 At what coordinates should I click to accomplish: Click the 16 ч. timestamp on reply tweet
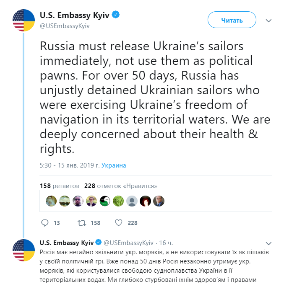tap(166, 243)
